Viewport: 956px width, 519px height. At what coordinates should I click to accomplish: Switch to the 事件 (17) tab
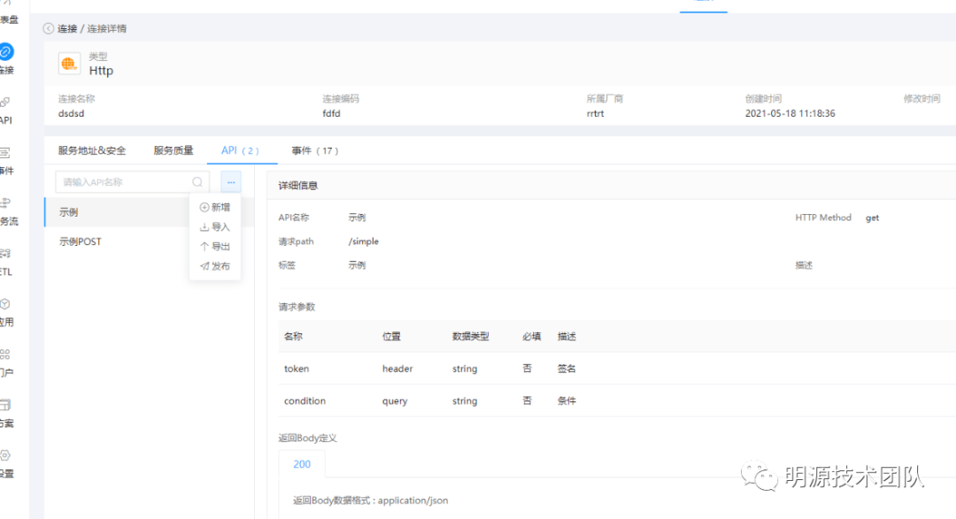(x=315, y=150)
